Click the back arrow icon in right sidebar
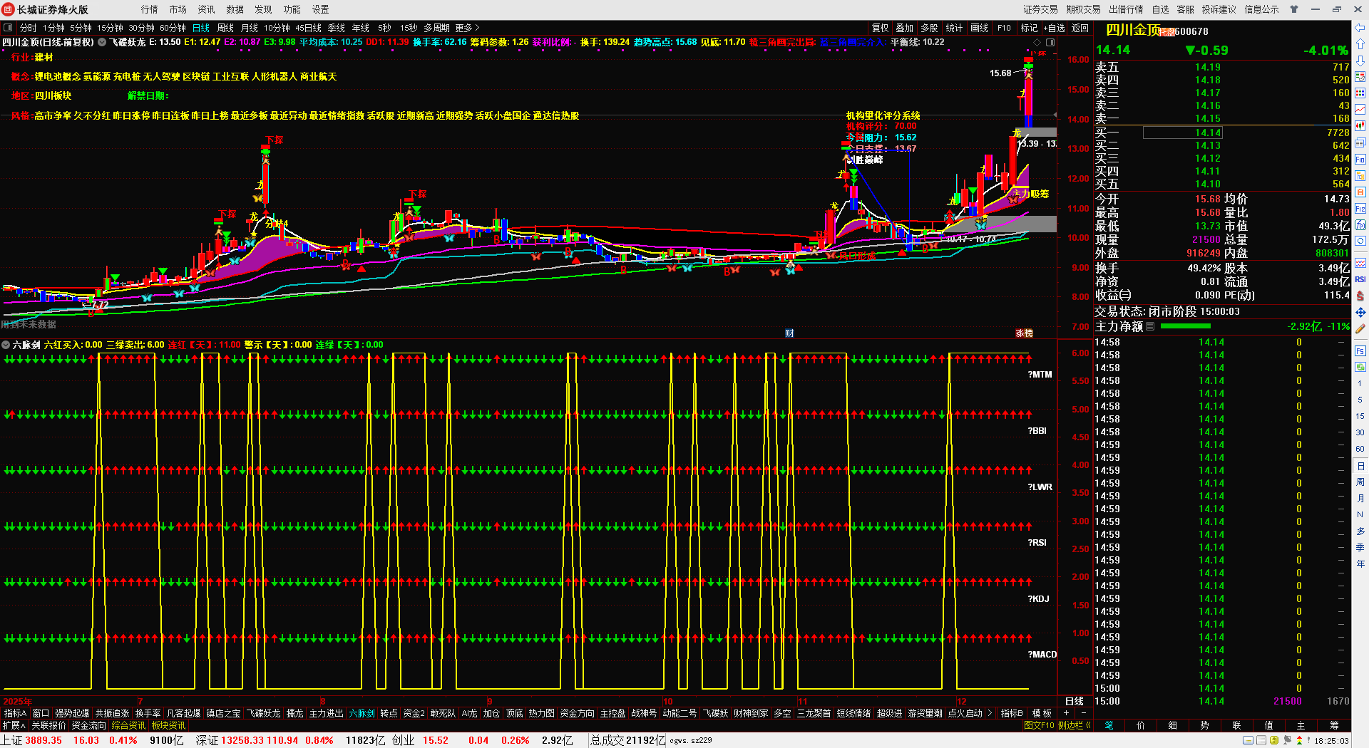This screenshot has height=748, width=1369. [1360, 28]
